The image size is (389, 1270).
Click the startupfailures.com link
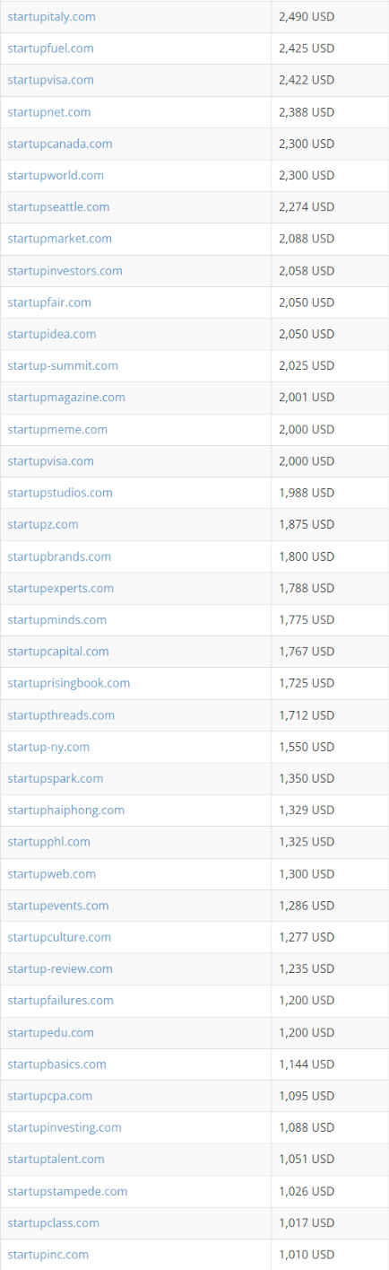tap(60, 1000)
